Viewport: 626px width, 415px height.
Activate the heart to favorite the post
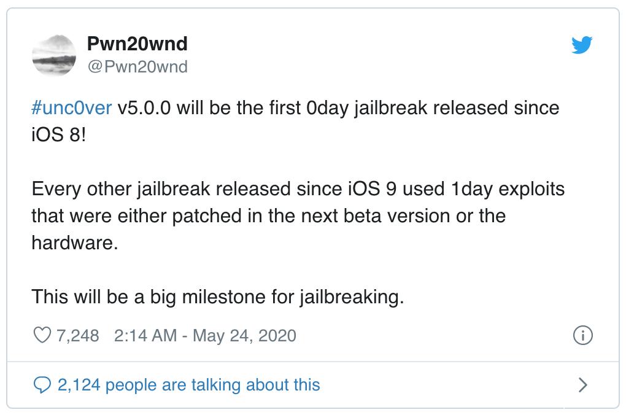click(41, 335)
